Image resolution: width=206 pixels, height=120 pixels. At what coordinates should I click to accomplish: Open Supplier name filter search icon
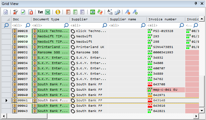click(143, 25)
